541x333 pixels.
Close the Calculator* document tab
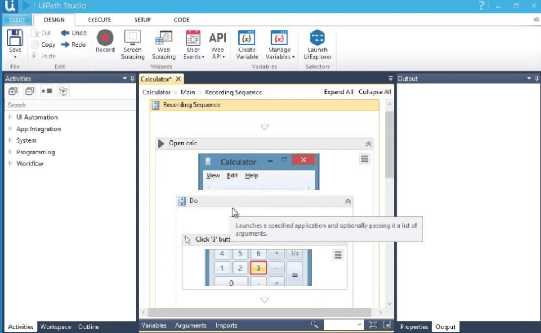pyautogui.click(x=178, y=79)
